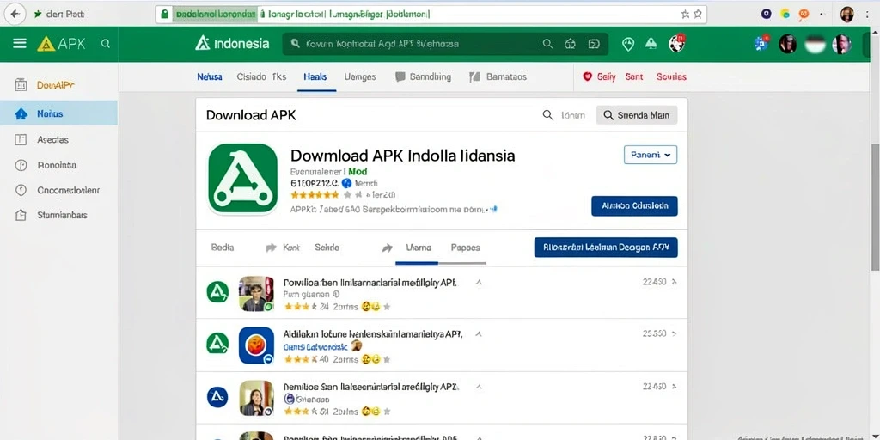Click the blue verified badge under the app title
This screenshot has height=440, width=880.
[346, 183]
